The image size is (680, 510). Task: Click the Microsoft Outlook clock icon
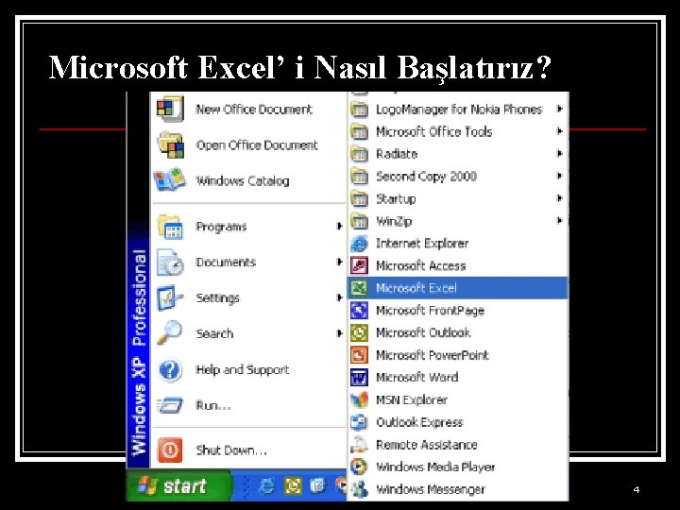pyautogui.click(x=359, y=332)
